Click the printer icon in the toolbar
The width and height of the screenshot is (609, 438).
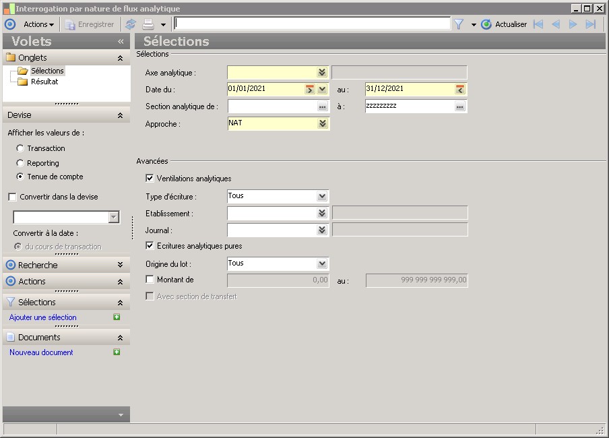[x=148, y=24]
